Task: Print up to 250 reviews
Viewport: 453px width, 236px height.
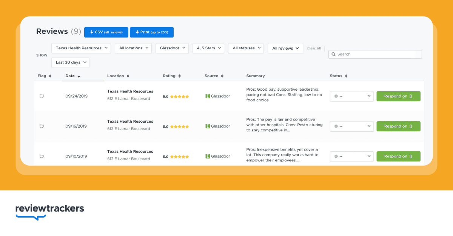Action: 151,32
